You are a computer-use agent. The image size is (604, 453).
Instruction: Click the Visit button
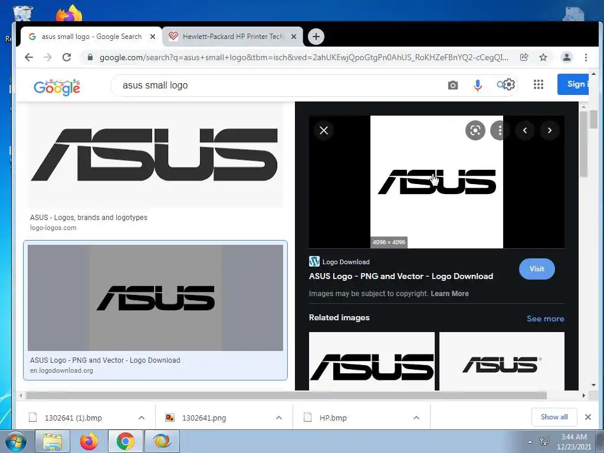pos(537,269)
